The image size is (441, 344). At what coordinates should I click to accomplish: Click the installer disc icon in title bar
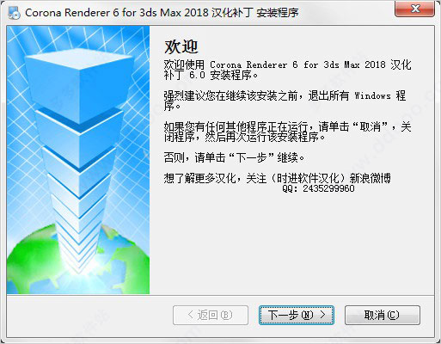coord(14,13)
